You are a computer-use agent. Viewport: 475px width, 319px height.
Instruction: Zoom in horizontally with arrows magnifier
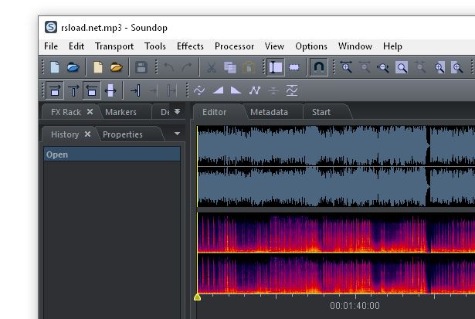(346, 67)
